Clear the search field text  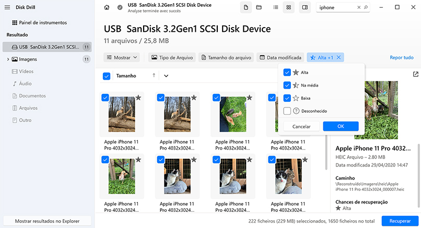(x=358, y=8)
